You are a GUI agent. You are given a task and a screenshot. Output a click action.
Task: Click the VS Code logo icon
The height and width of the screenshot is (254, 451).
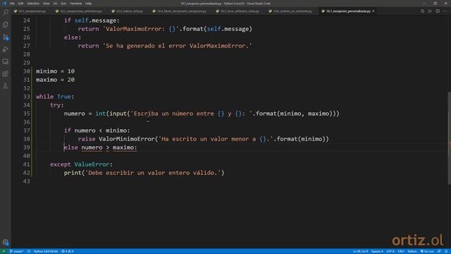[x=4, y=4]
